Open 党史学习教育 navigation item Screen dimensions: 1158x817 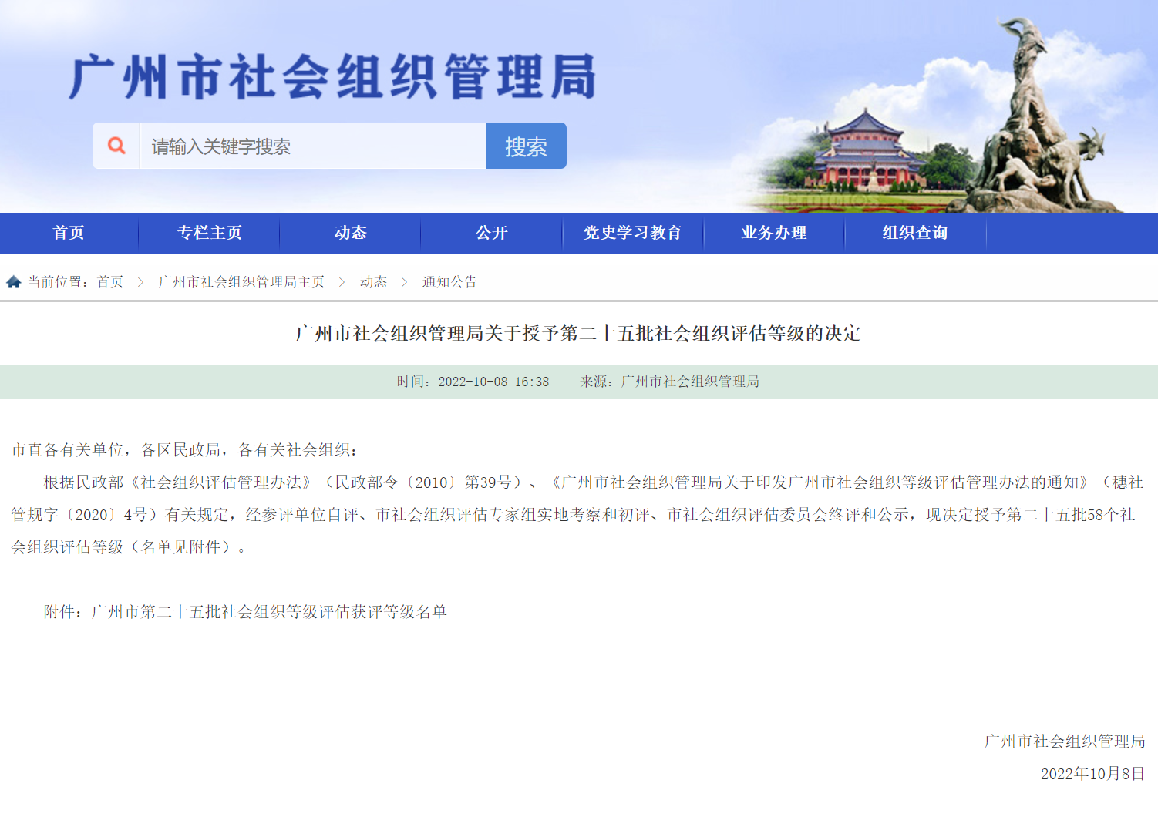pyautogui.click(x=632, y=233)
